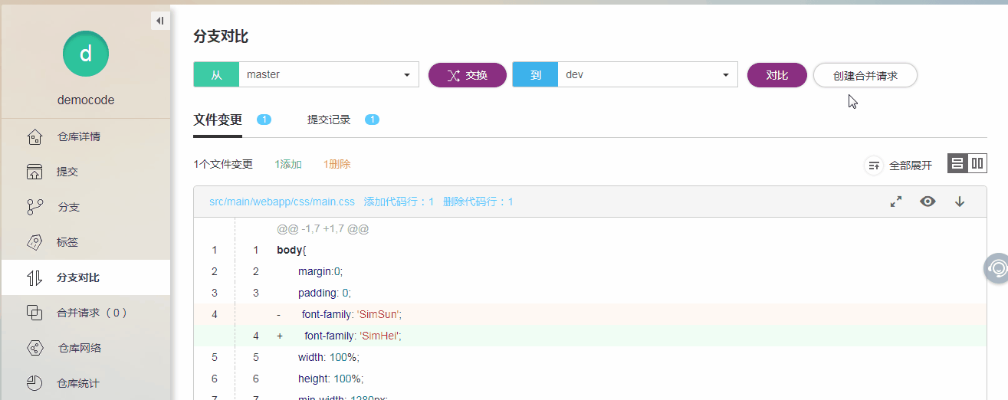
Task: Open the repository network icon
Action: 34,348
